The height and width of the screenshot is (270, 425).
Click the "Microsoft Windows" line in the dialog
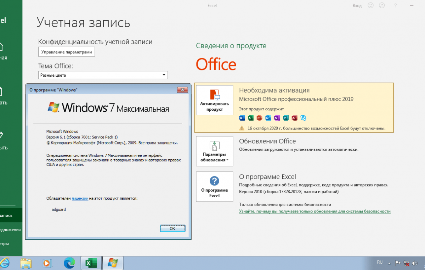(62, 131)
